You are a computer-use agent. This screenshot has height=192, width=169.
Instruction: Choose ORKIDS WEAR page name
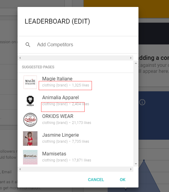tap(58, 116)
